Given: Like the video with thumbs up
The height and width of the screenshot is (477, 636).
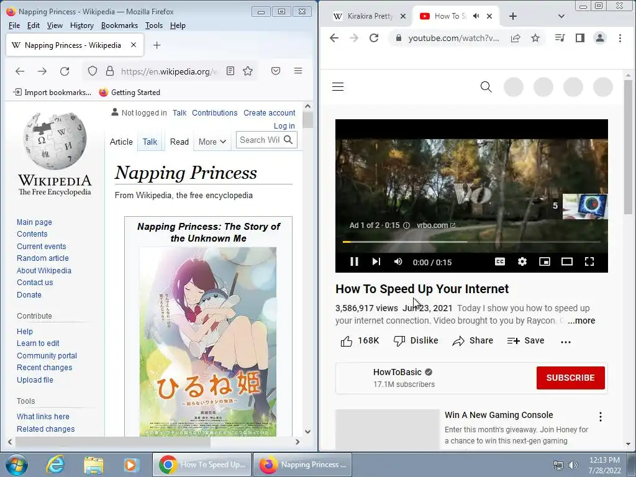Looking at the screenshot, I should [360, 341].
